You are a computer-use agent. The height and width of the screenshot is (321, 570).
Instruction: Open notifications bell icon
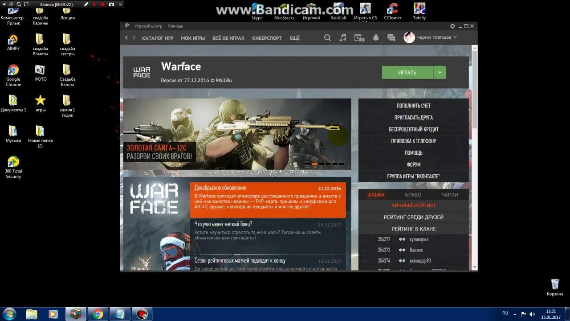pyautogui.click(x=376, y=38)
